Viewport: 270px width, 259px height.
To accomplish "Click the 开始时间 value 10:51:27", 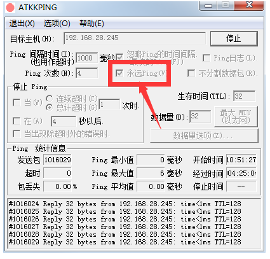I will tap(241, 160).
